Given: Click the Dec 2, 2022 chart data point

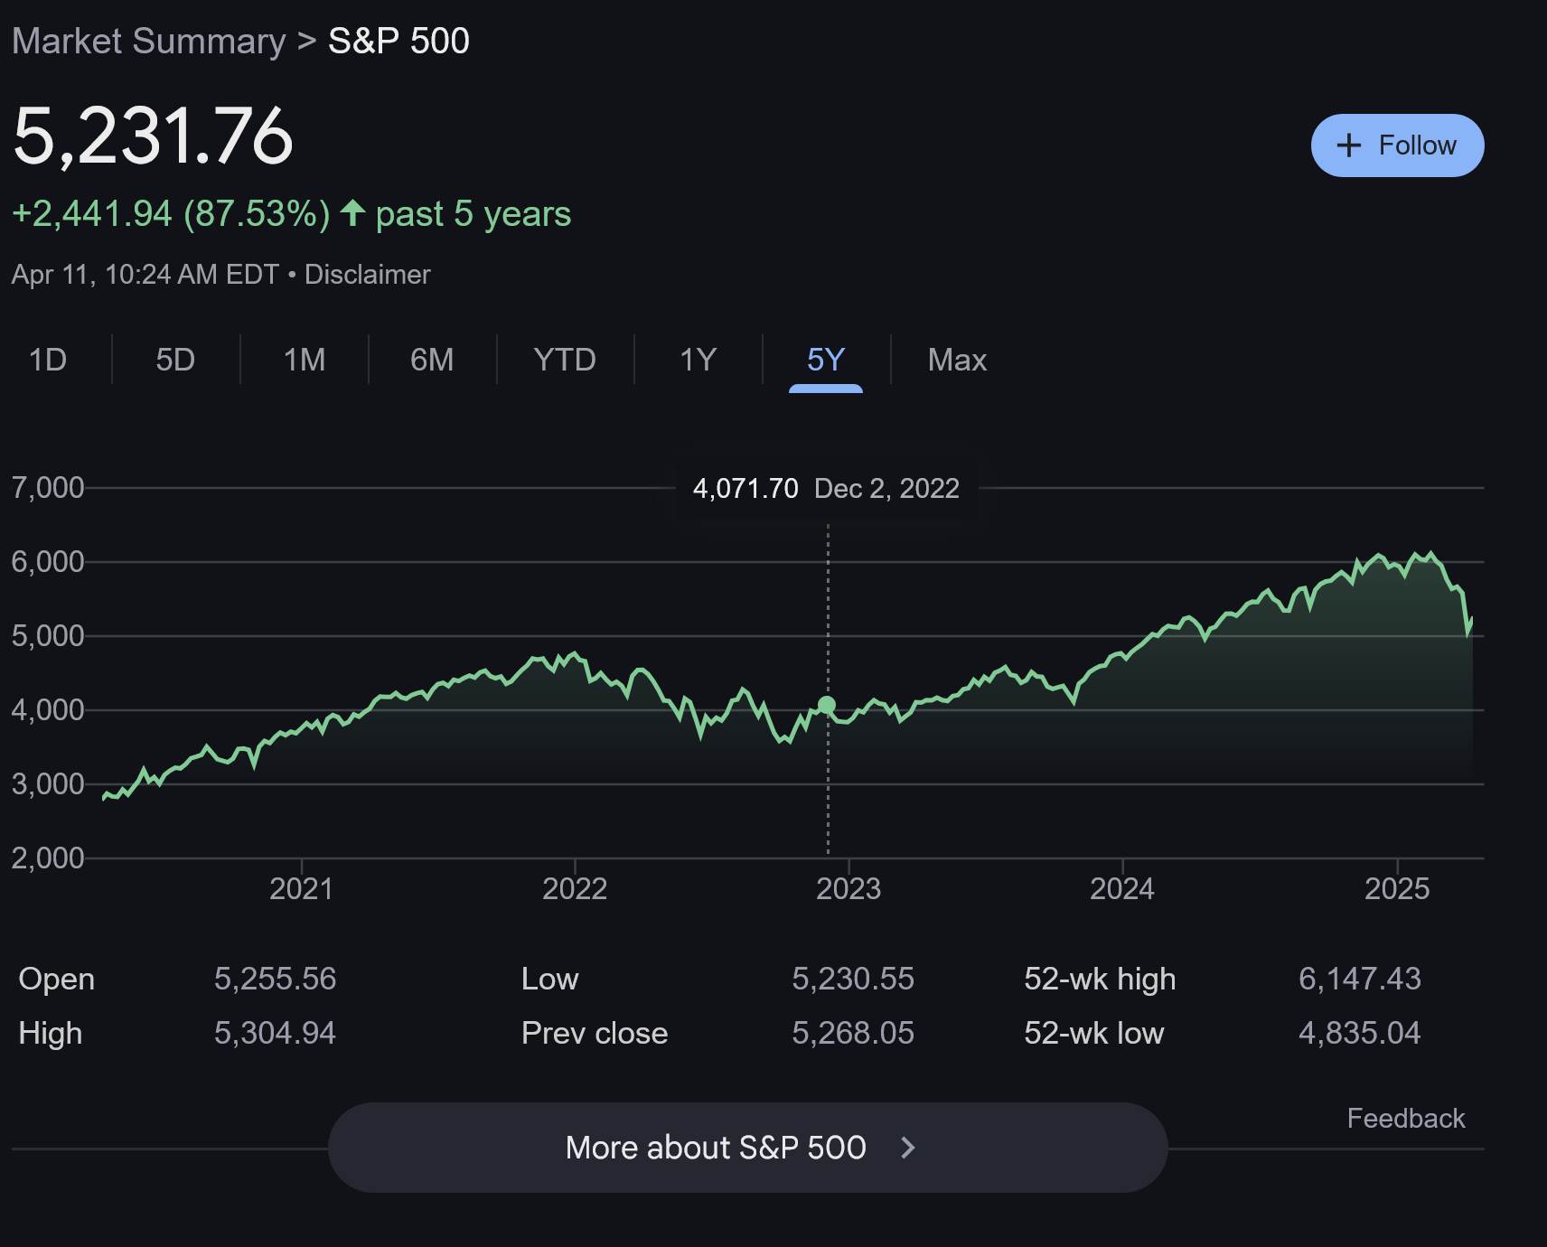Looking at the screenshot, I should [827, 705].
